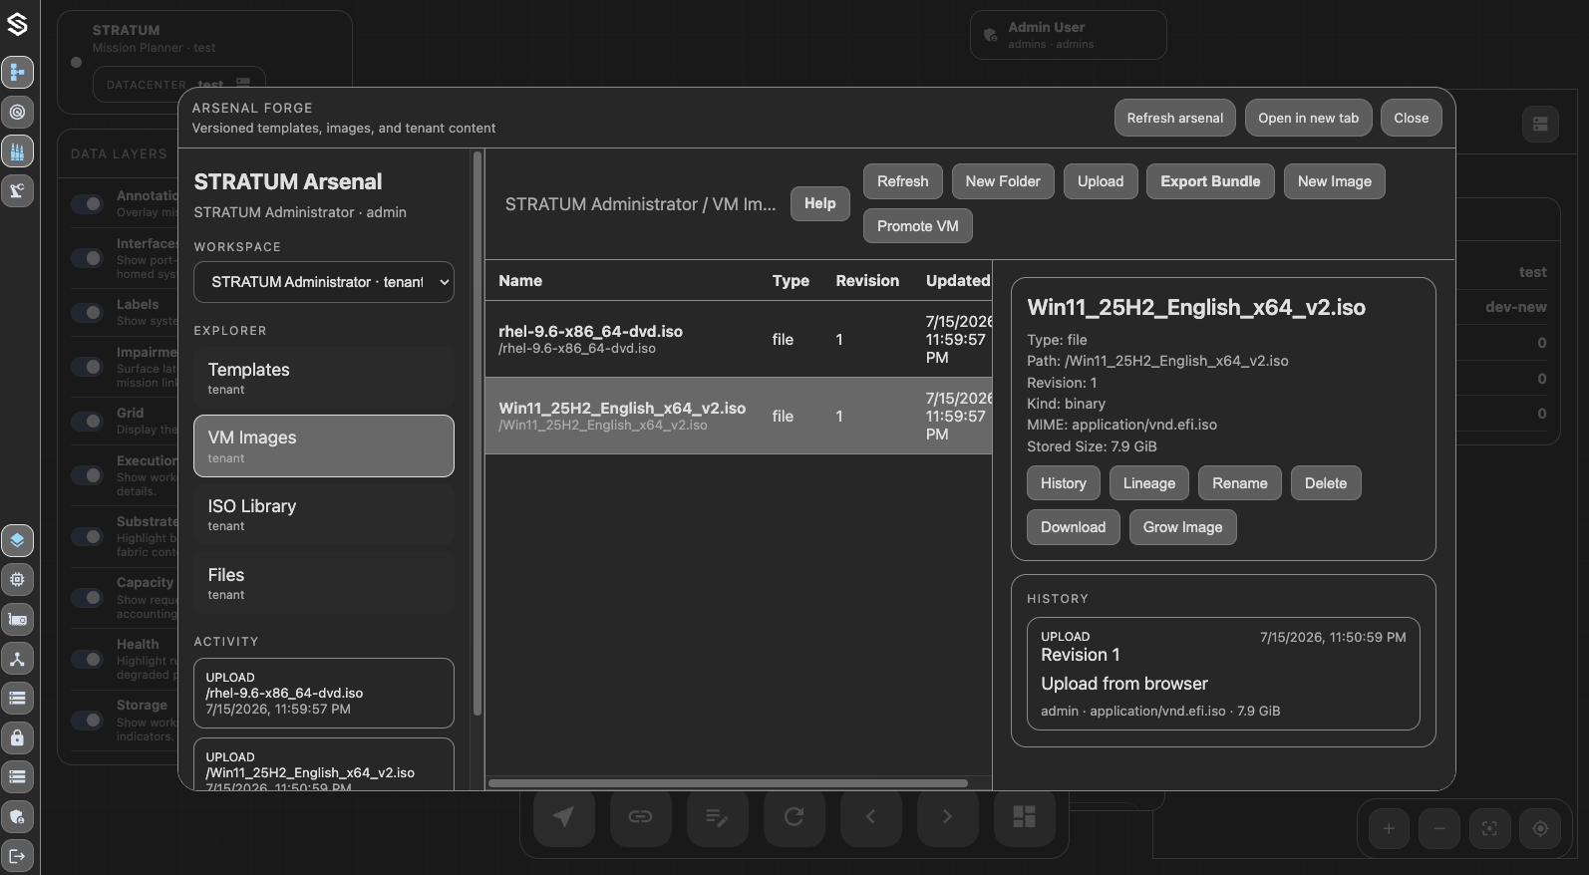The width and height of the screenshot is (1589, 875).
Task: Select the radar target sidebar icon
Action: click(17, 112)
